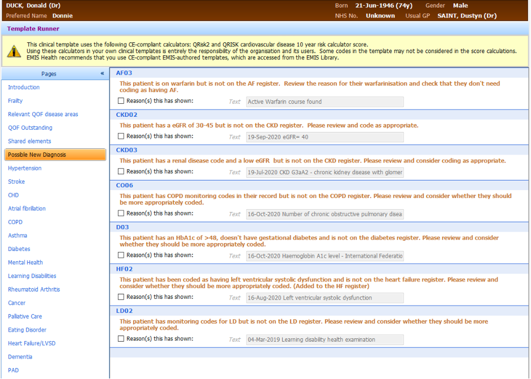Tick the CKD02 reason checkbox
531x379 pixels.
tap(121, 136)
